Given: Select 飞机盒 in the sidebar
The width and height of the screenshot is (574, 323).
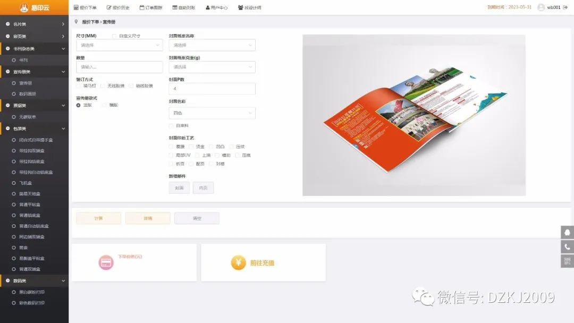Looking at the screenshot, I should click(26, 183).
